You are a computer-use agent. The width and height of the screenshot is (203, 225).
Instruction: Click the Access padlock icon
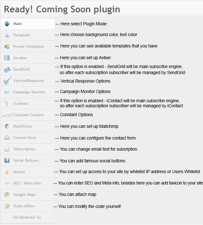[x=7, y=172]
